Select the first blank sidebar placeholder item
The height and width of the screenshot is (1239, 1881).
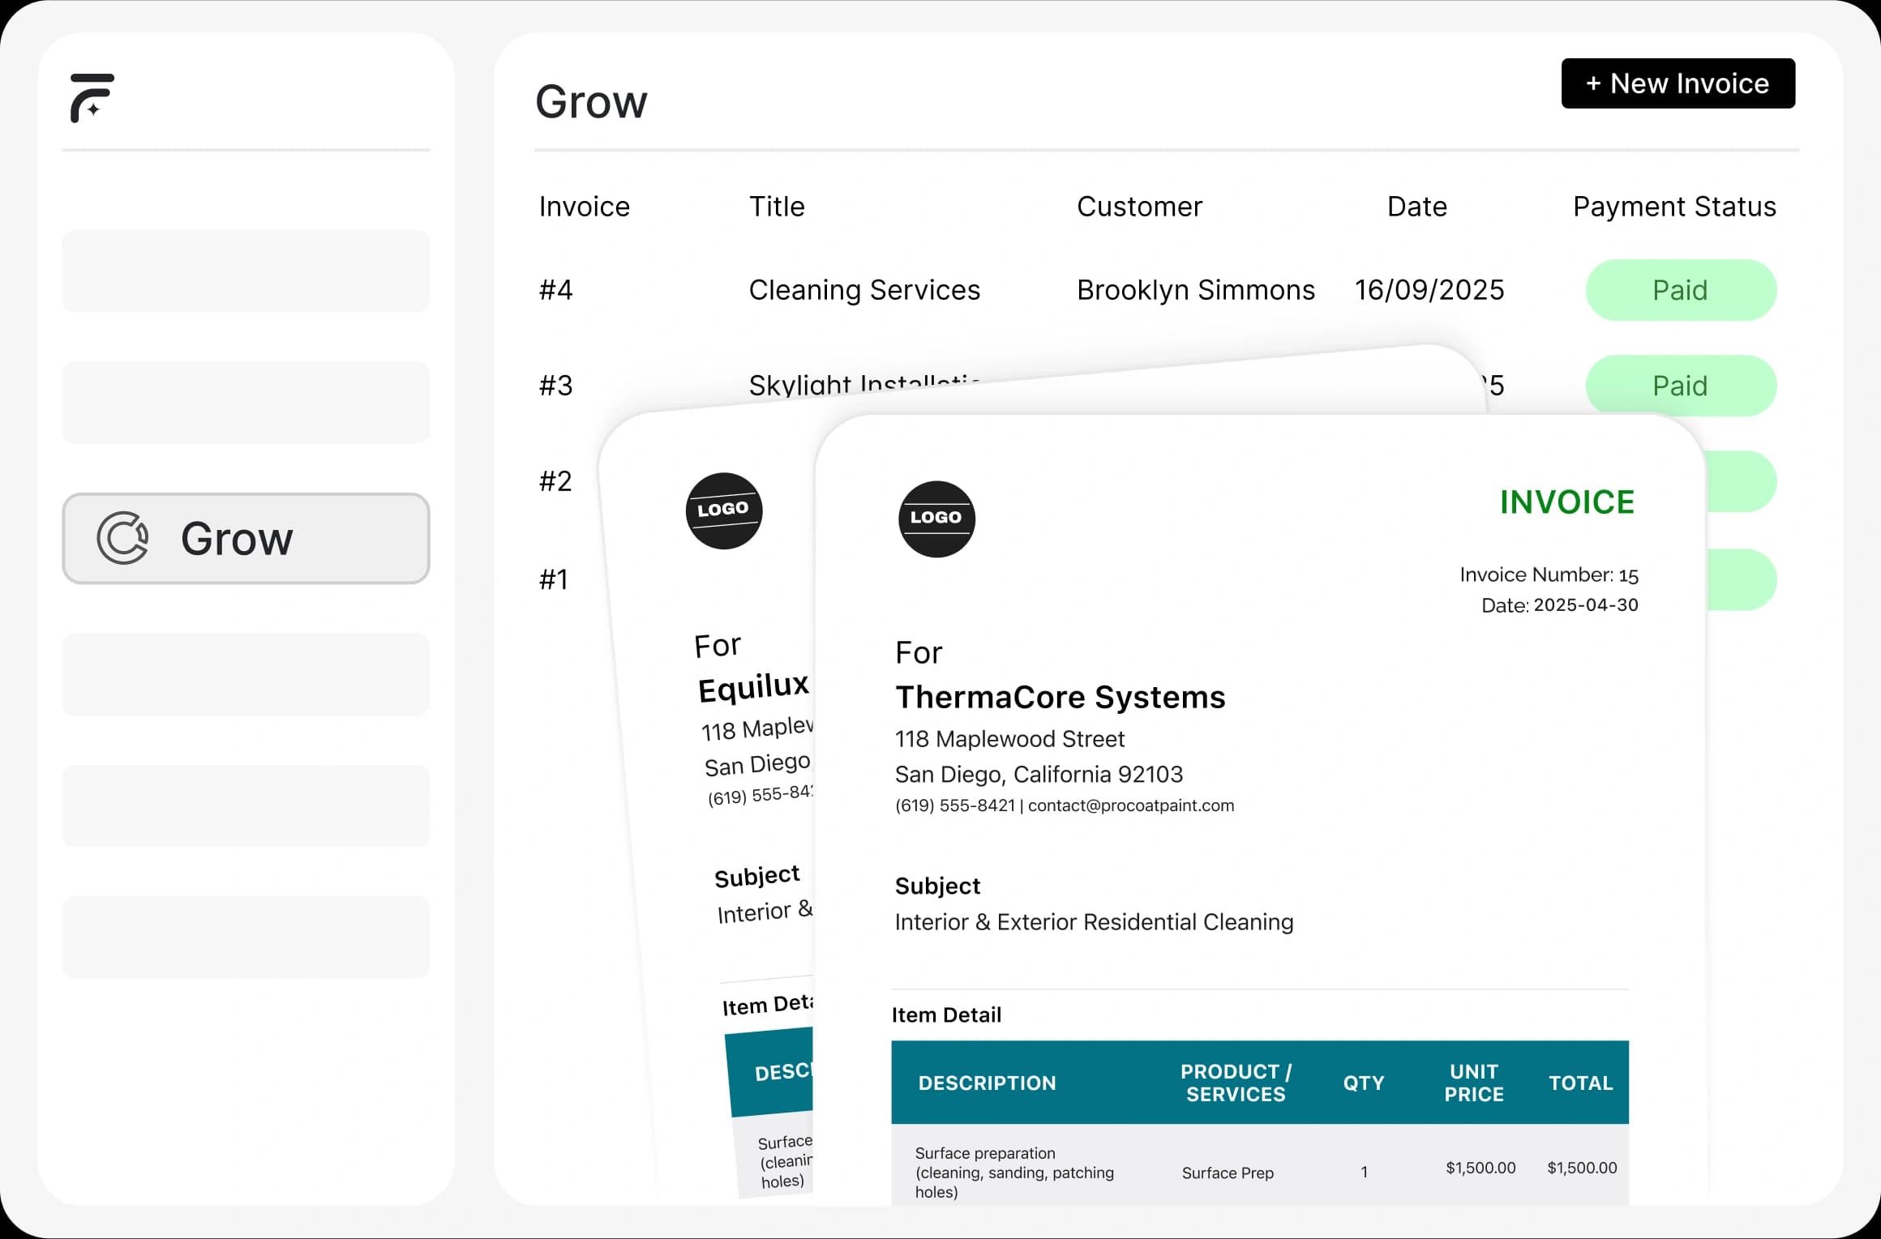[x=246, y=271]
